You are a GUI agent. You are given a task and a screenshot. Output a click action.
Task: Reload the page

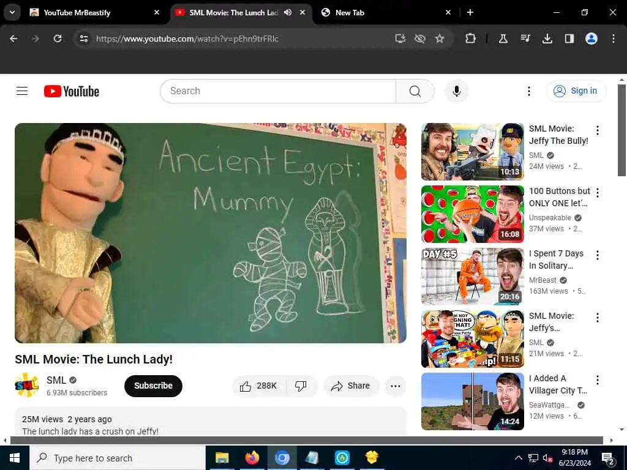(58, 39)
